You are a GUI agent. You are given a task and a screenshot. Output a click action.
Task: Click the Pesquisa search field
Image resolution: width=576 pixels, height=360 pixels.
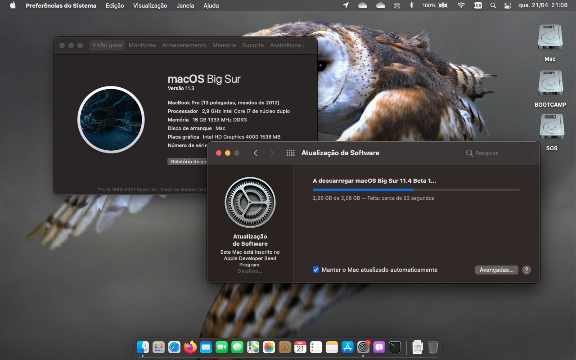[x=498, y=153]
